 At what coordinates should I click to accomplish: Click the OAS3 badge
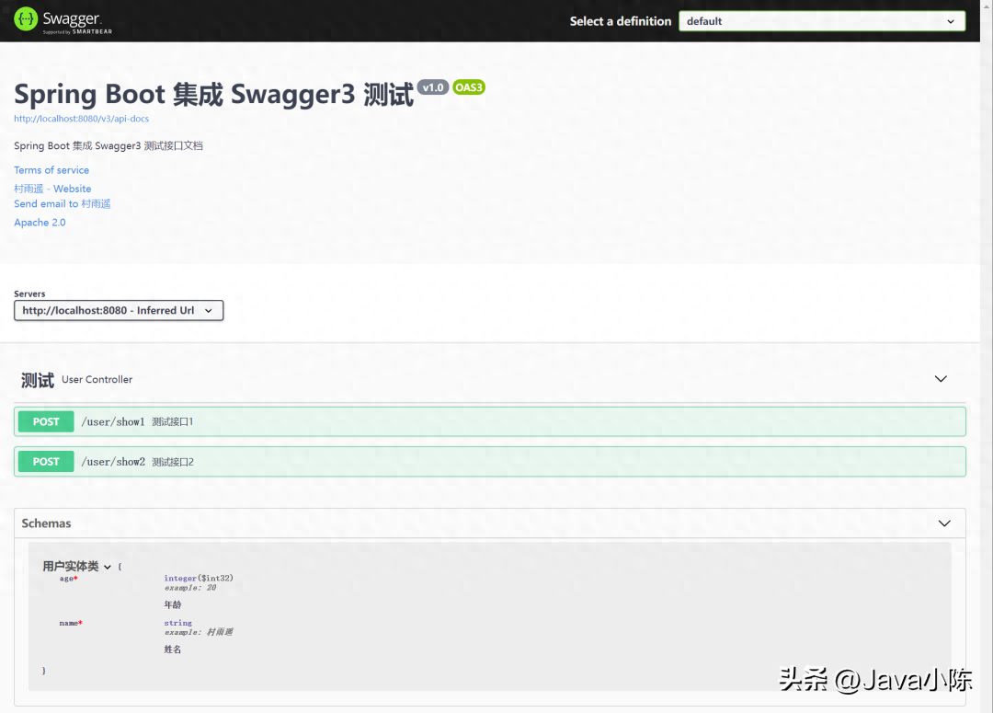point(469,87)
